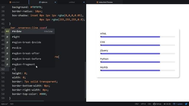Choose the 'review' snippet suggestion

30,32
